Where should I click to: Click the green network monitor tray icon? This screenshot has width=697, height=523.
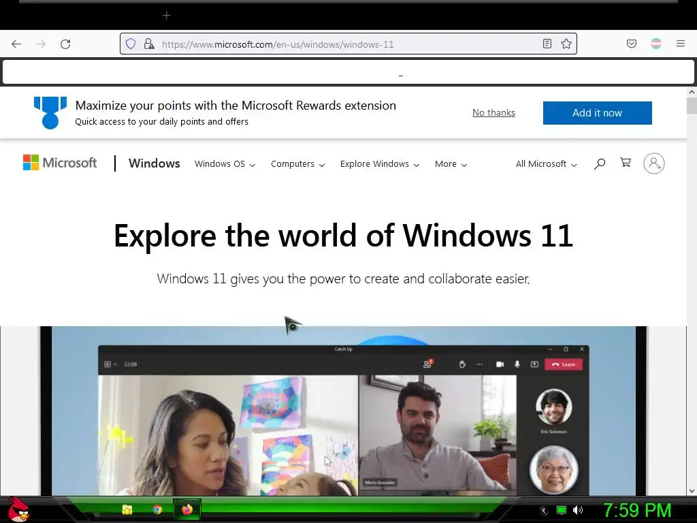pos(562,510)
